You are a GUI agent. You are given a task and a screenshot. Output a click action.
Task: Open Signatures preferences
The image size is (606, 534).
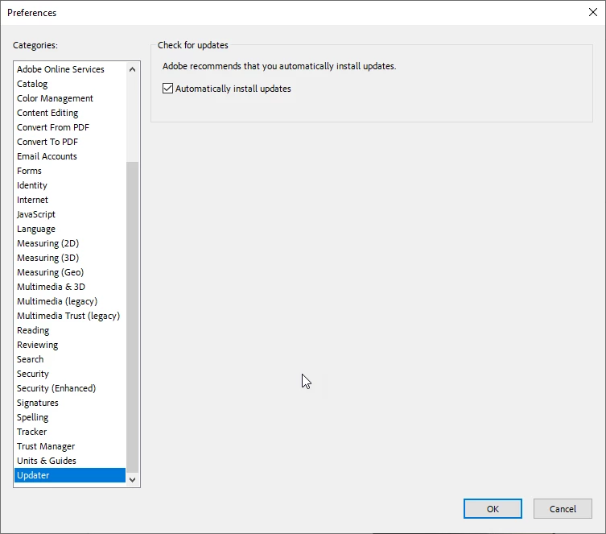[70, 403]
